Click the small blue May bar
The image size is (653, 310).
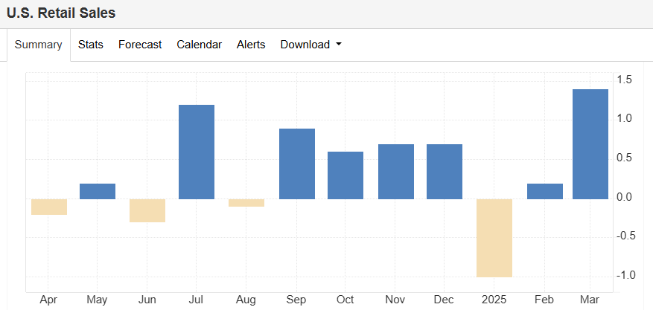pyautogui.click(x=98, y=191)
